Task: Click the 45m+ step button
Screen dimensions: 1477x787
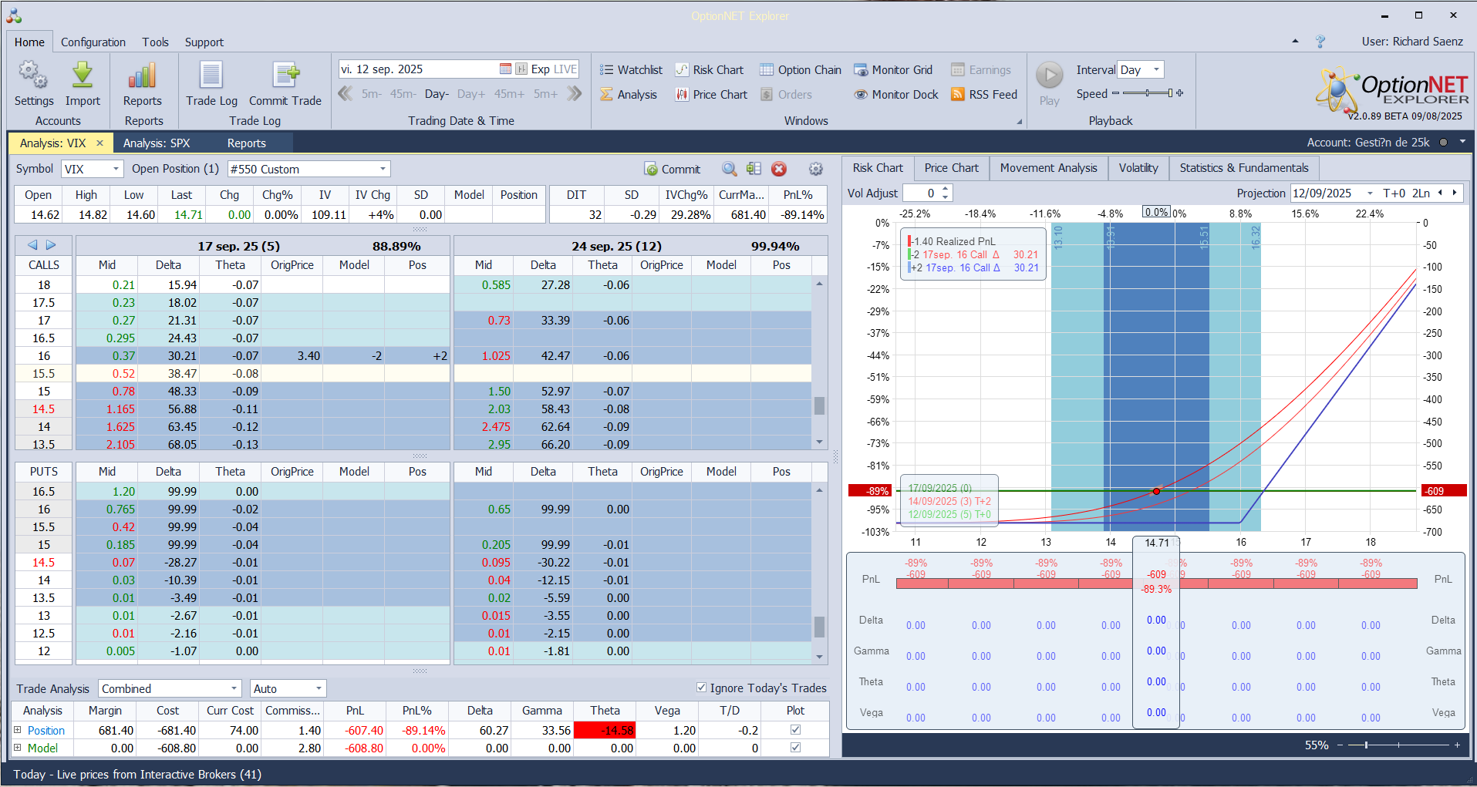Action: click(509, 93)
